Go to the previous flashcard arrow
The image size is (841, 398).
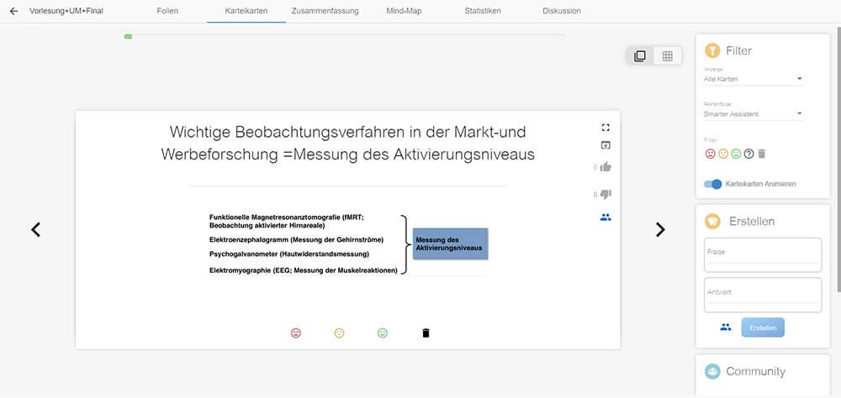[35, 229]
